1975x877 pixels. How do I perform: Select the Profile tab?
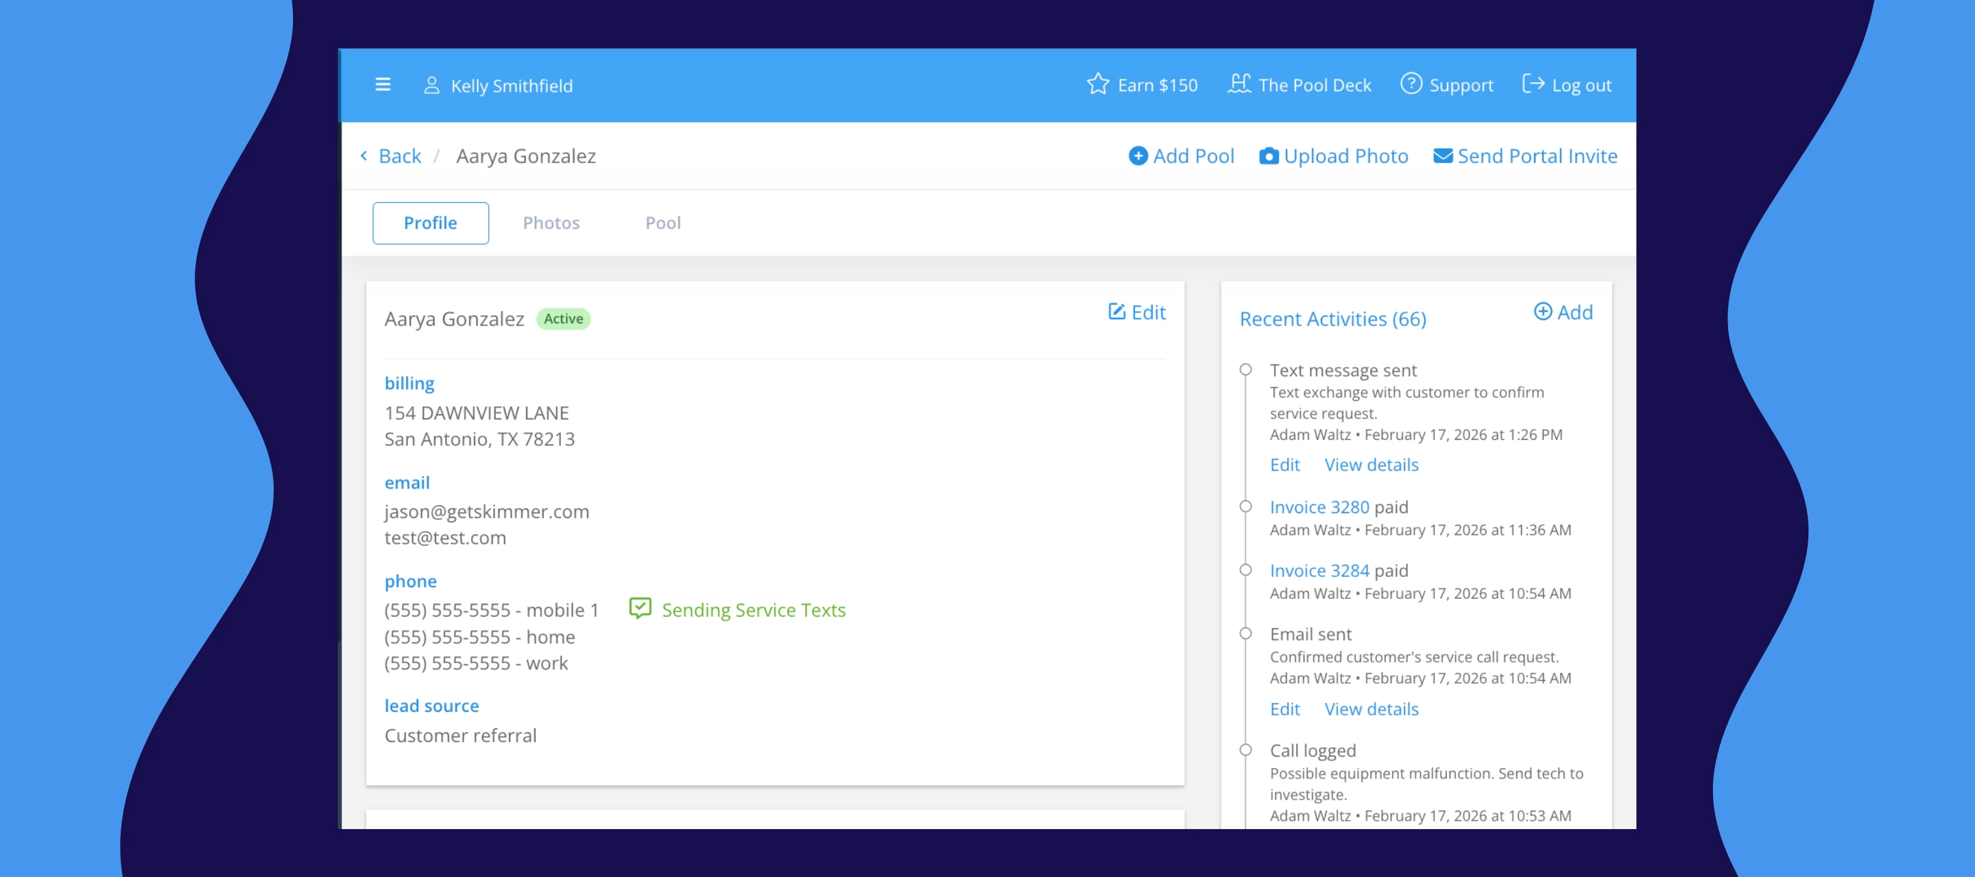pyautogui.click(x=430, y=223)
